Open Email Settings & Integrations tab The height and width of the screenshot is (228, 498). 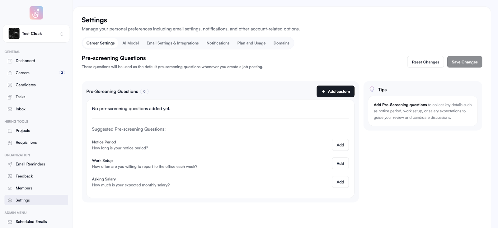(x=172, y=43)
